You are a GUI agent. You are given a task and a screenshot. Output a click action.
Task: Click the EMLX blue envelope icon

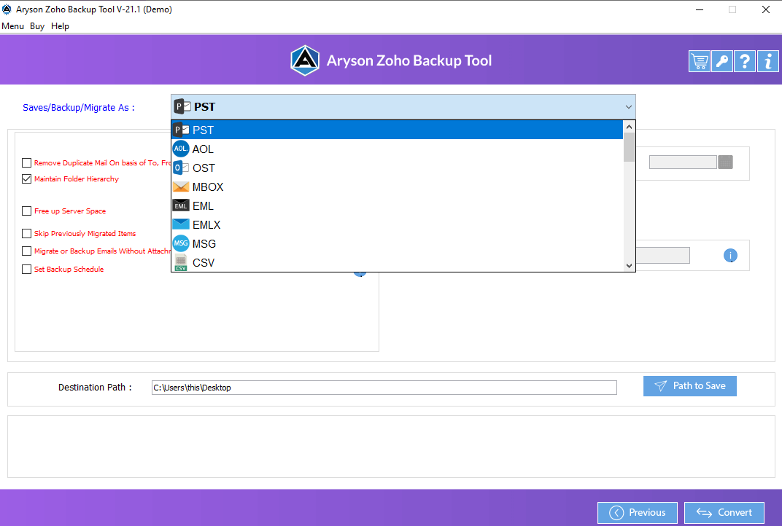[180, 224]
